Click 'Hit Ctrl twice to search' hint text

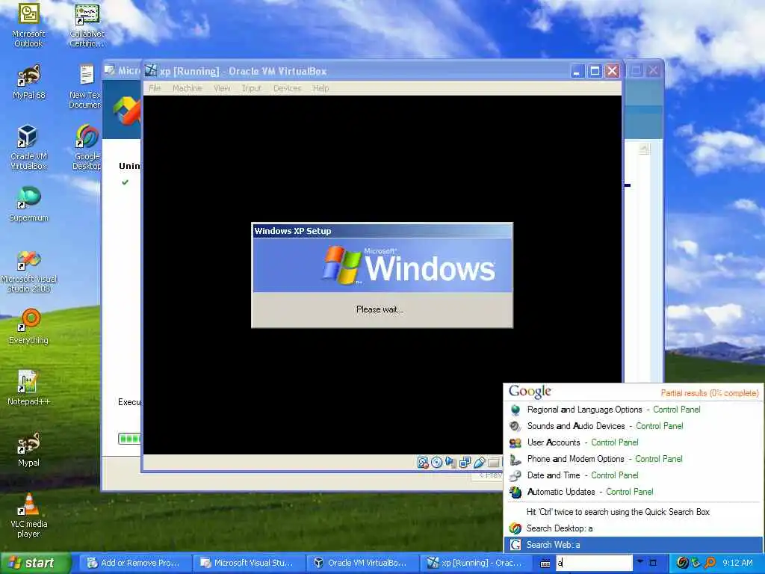(x=618, y=511)
